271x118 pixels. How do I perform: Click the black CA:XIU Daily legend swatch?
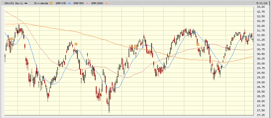[x=26, y=3]
